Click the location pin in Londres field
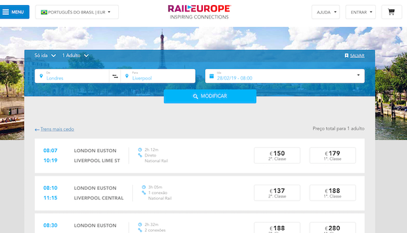407x233 pixels. pos(41,76)
